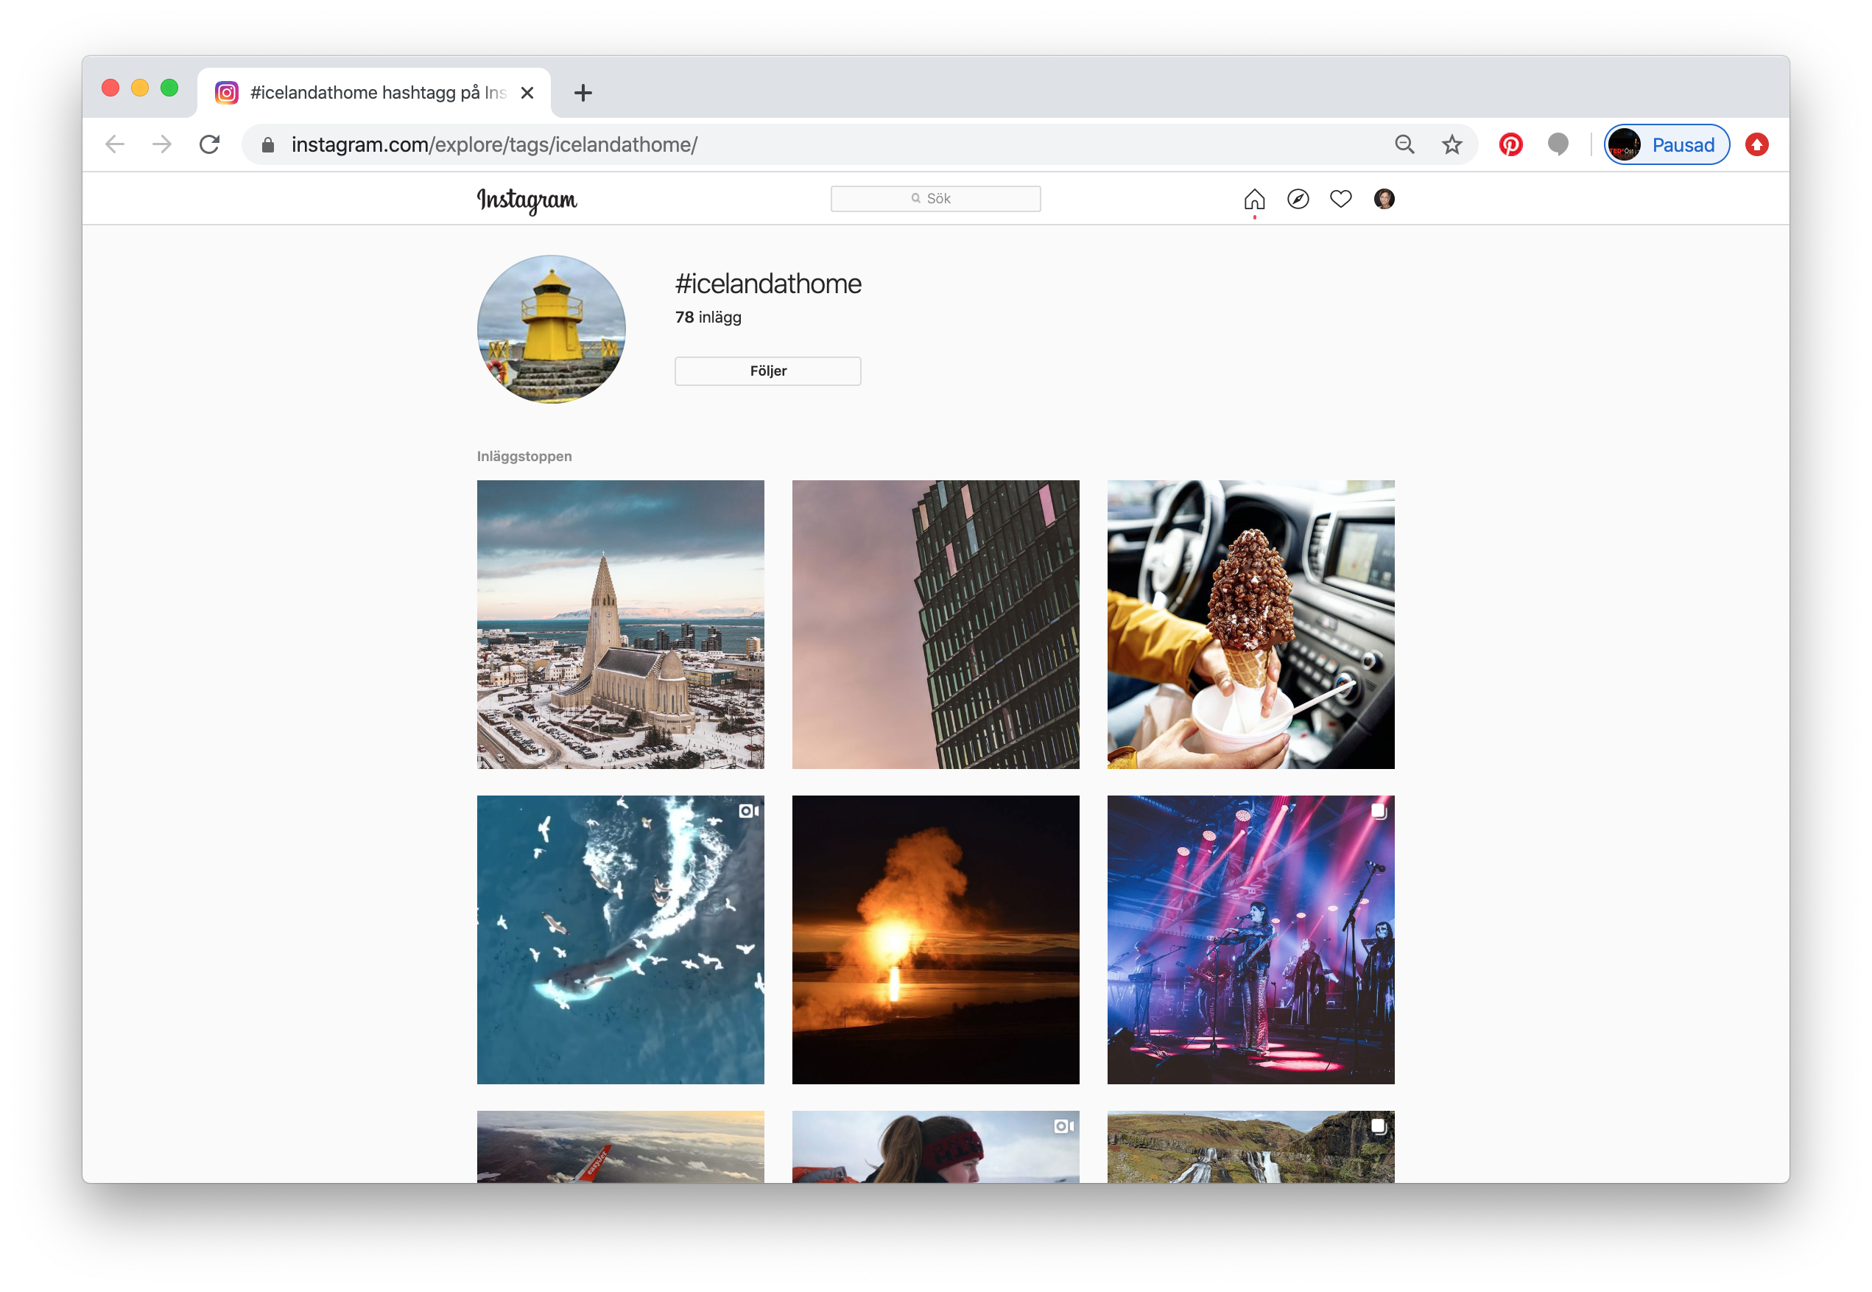Click the 78 inlägg post count
The image size is (1872, 1292).
[708, 317]
